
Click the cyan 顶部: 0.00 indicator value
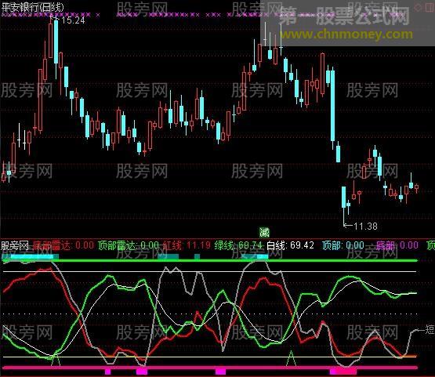pyautogui.click(x=343, y=245)
